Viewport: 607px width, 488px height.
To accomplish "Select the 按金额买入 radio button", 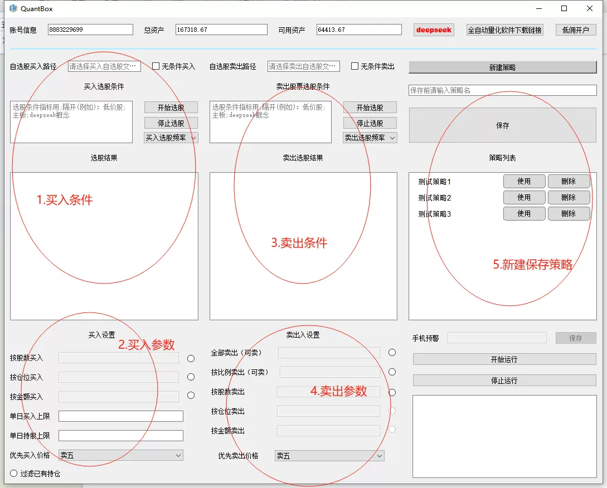I will point(191,395).
